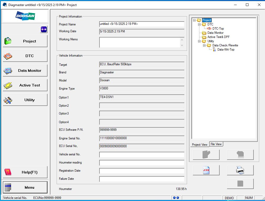Screen dimensions: 265x201
Task: Click the greyed glove icon button
Action: tap(206, 155)
